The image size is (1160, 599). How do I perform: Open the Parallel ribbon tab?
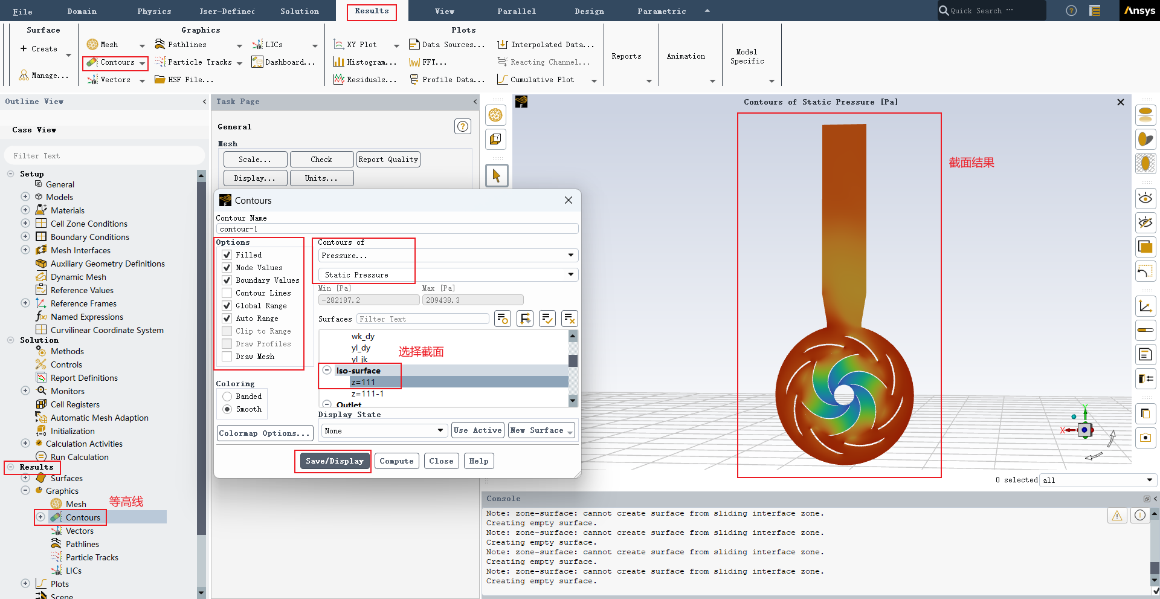(x=517, y=11)
